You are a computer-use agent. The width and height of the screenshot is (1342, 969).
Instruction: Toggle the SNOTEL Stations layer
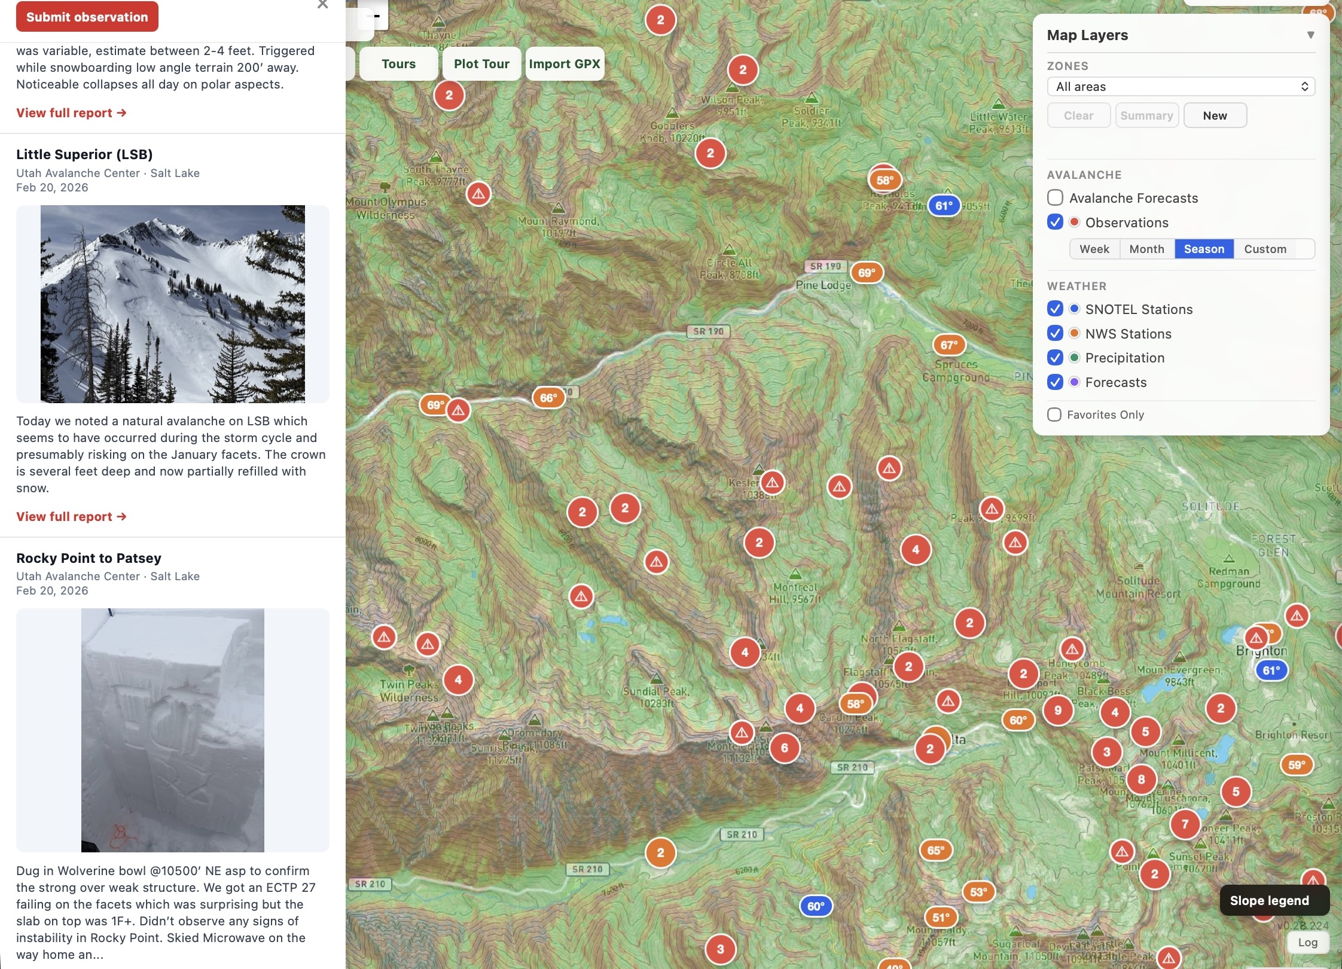(1055, 309)
